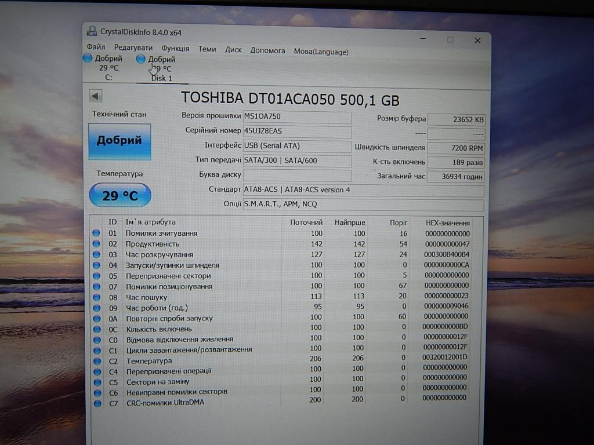Click status circle of attribute 02 row
Screen dimensions: 594x445
click(96, 244)
